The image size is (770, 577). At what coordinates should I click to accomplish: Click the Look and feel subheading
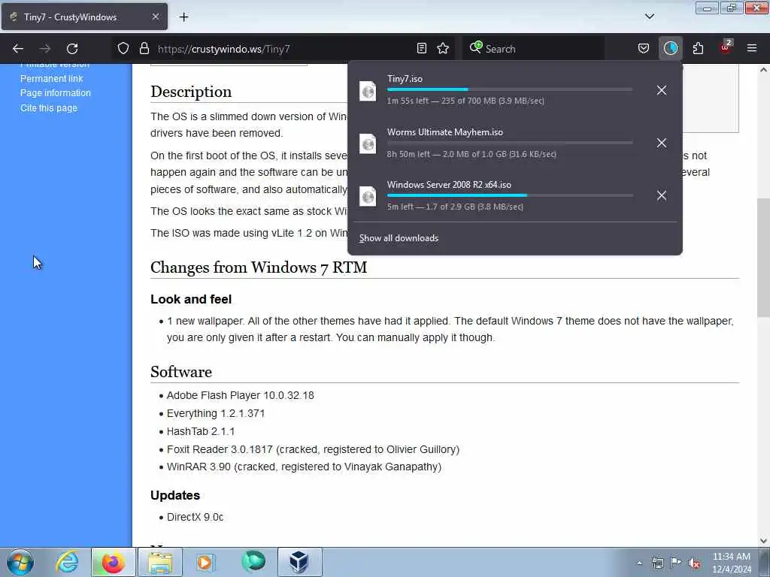[191, 299]
